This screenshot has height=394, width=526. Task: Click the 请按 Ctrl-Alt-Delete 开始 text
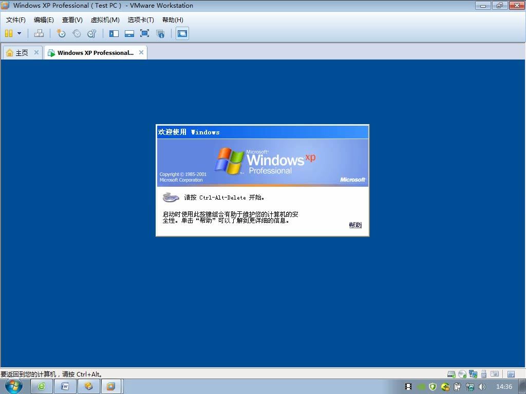point(224,198)
